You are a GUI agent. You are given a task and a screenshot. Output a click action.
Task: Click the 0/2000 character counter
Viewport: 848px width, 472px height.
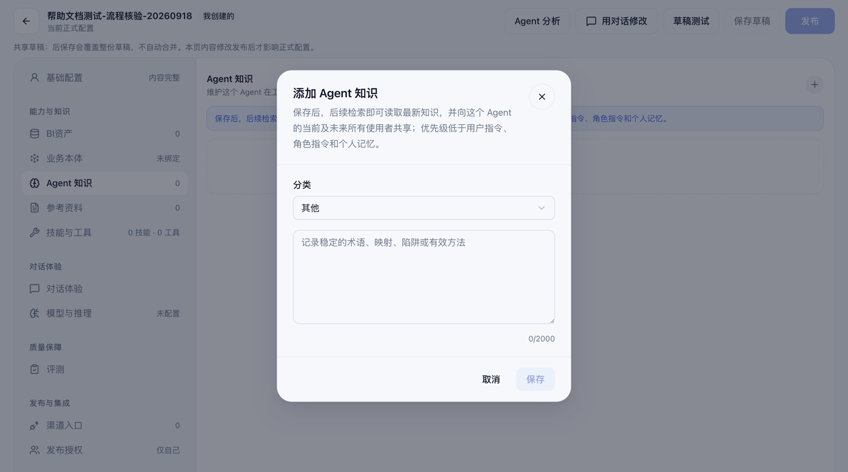(x=541, y=339)
